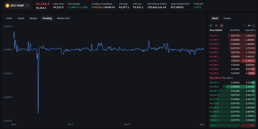Screen dimensions: 258x129
Task: Select ask price 96,247.2
Action: pyautogui.click(x=214, y=36)
